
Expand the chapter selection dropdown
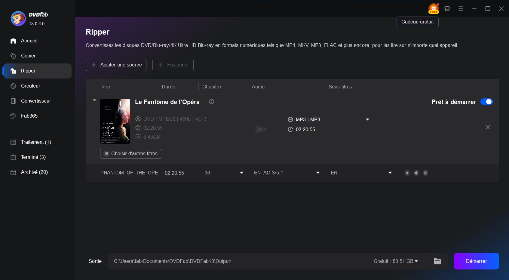241,173
